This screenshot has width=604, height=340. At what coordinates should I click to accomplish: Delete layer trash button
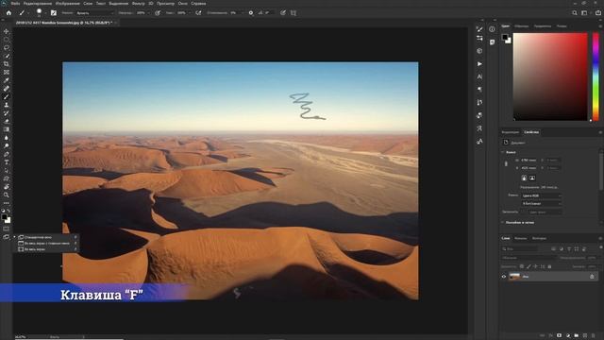(594, 335)
